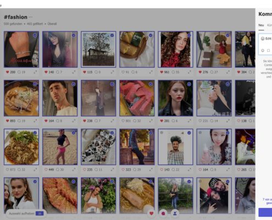Uncheck the selection on the bracelet photo
Screen dimensions: 272x220
35,35
